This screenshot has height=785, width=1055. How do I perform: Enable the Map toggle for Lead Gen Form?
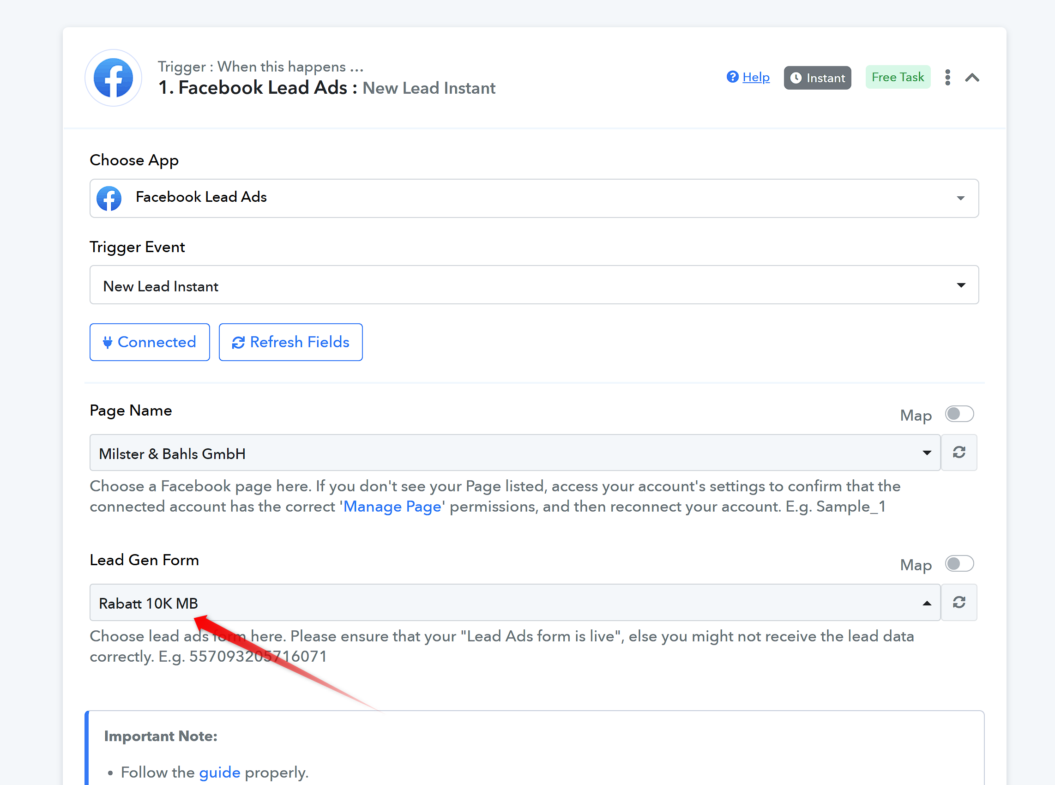(x=959, y=564)
